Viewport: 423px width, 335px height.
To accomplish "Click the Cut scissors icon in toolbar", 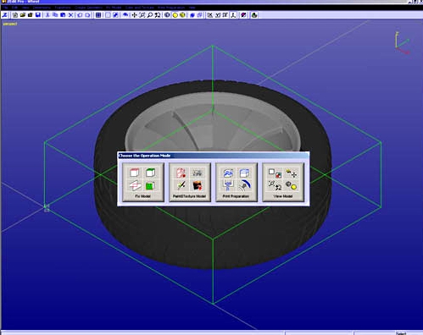I will pyautogui.click(x=47, y=15).
